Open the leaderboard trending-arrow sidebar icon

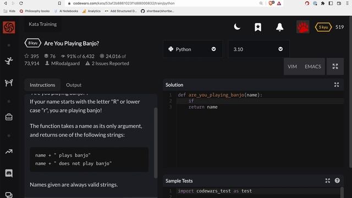click(9, 152)
